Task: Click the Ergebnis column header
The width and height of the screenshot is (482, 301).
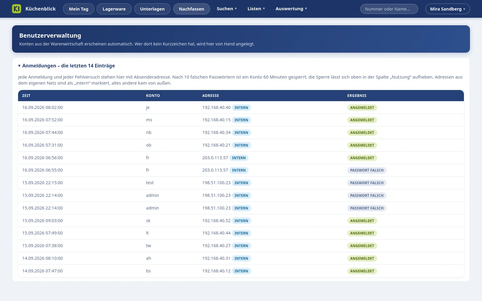Action: pyautogui.click(x=357, y=96)
